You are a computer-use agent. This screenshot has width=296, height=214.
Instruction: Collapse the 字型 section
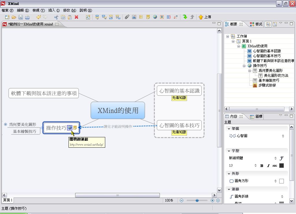229,151
